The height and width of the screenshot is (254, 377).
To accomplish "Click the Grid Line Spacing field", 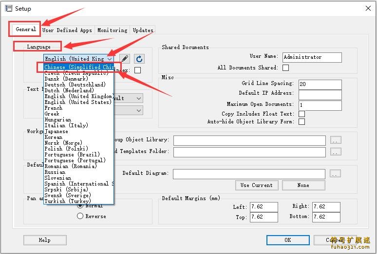I will point(320,85).
